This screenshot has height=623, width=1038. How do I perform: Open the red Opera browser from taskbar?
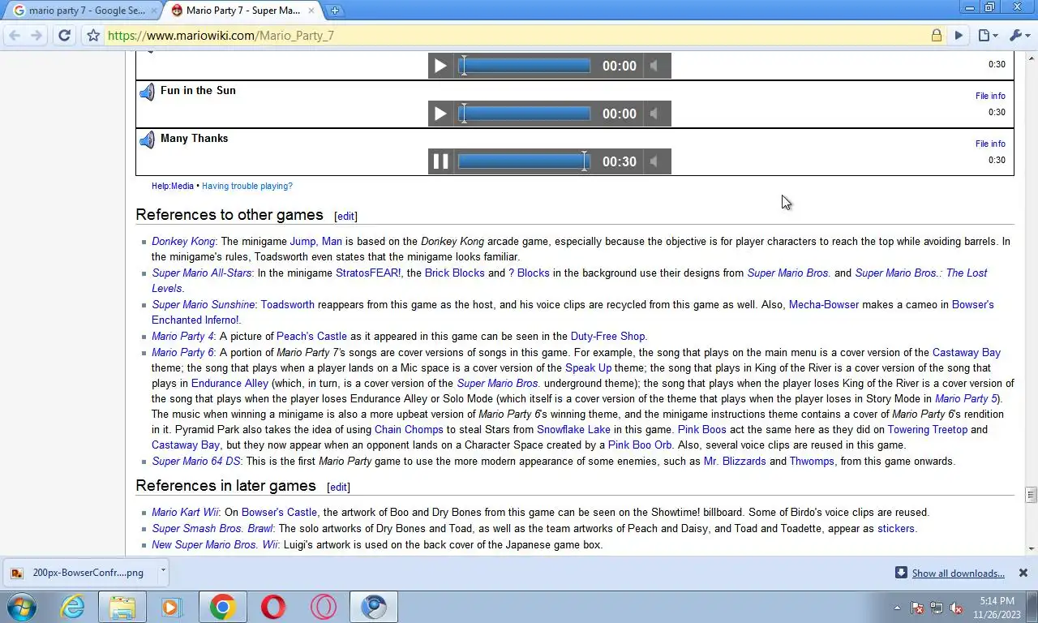(273, 607)
